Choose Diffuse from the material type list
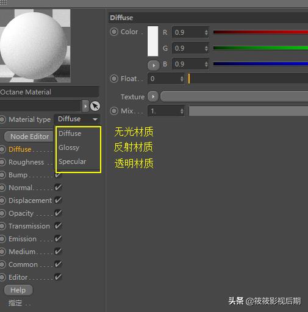Image resolution: width=308 pixels, height=312 pixels. [x=70, y=133]
